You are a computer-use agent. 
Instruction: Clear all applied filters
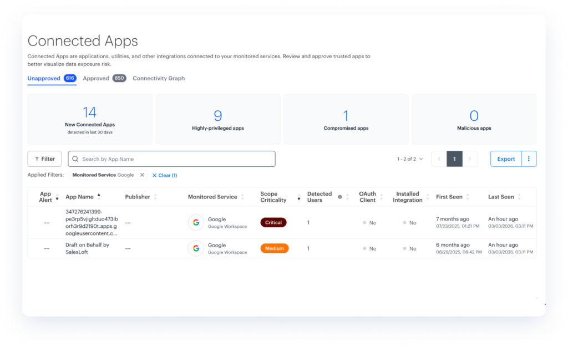click(x=164, y=175)
